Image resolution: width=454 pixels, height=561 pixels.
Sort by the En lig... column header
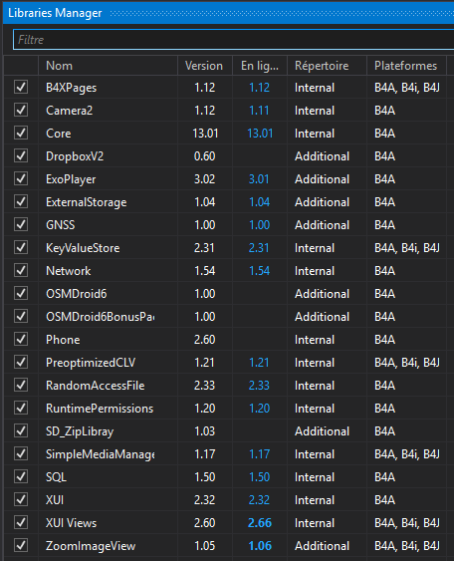[x=260, y=66]
